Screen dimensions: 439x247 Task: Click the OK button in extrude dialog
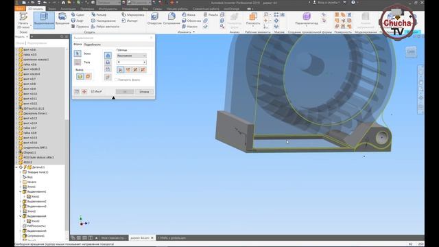125,92
